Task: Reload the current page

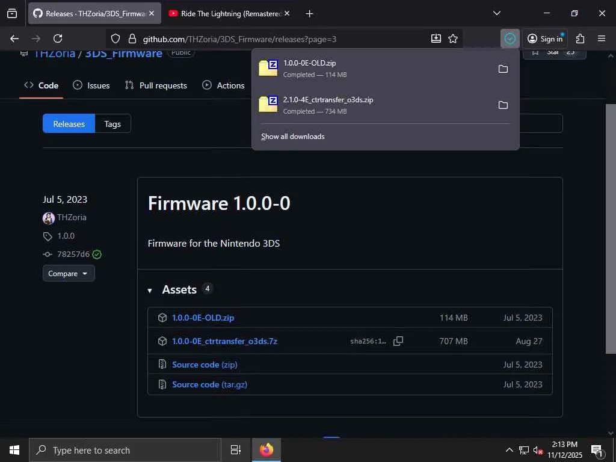Action: tap(58, 38)
